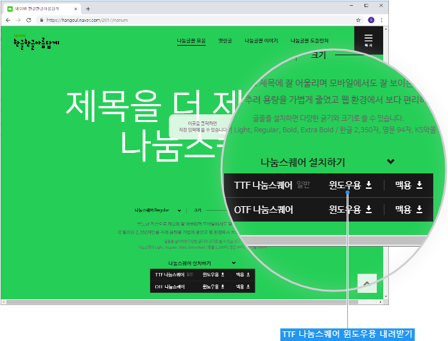Click the site info lock icon
The image size is (448, 341).
pyautogui.click(x=42, y=20)
